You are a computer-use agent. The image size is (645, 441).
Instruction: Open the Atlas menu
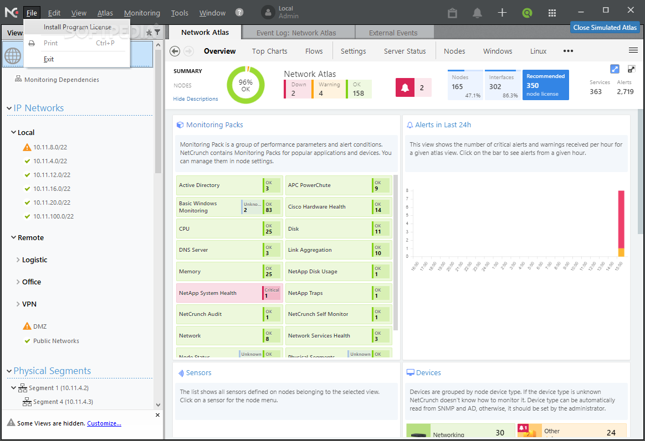point(105,13)
